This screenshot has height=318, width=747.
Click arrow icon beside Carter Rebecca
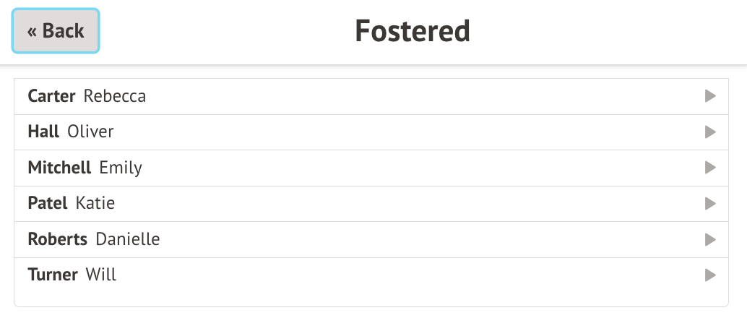coord(710,96)
